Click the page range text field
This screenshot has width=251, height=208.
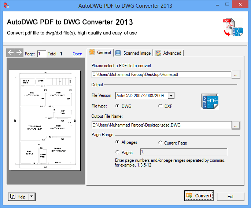pyautogui.click(x=184, y=152)
